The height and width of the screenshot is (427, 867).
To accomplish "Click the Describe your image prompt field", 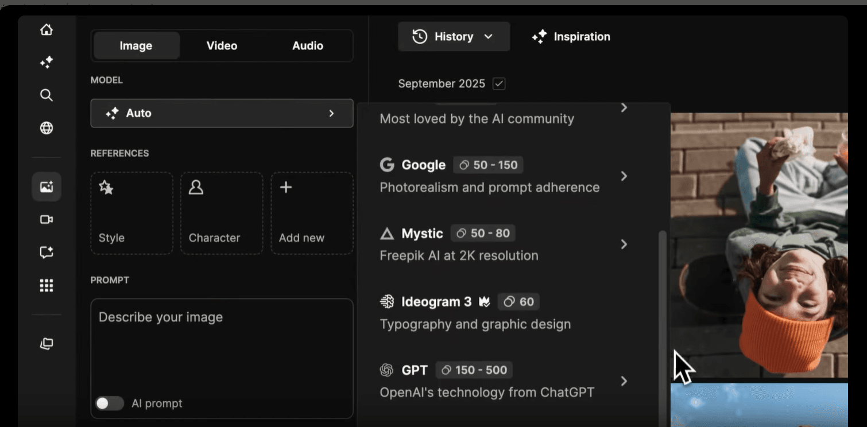I will point(222,344).
